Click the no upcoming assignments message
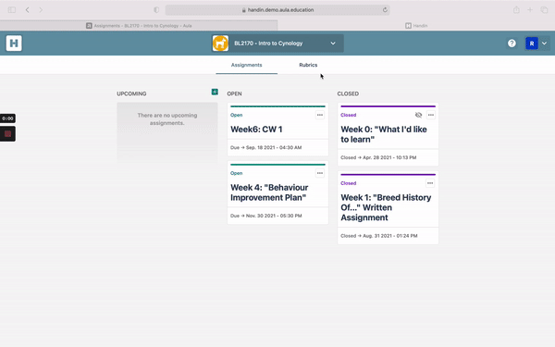The image size is (555, 347). pyautogui.click(x=167, y=119)
